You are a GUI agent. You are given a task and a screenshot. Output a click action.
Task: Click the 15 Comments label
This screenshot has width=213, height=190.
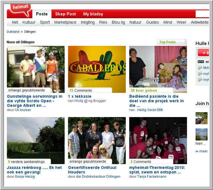point(81,91)
